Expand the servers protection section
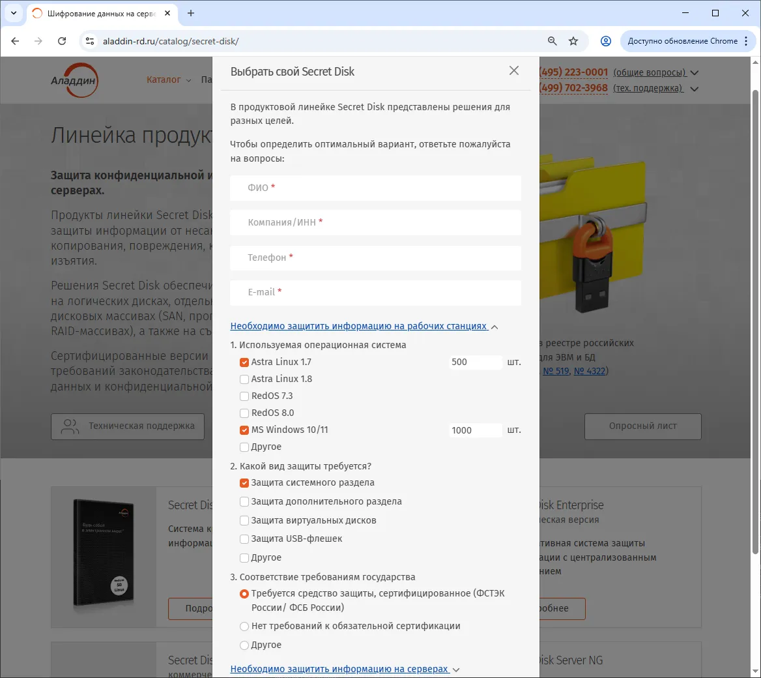761x678 pixels. point(345,669)
